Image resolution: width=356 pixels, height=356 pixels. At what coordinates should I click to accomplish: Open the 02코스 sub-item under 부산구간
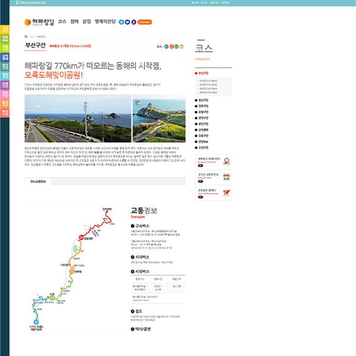click(x=208, y=85)
